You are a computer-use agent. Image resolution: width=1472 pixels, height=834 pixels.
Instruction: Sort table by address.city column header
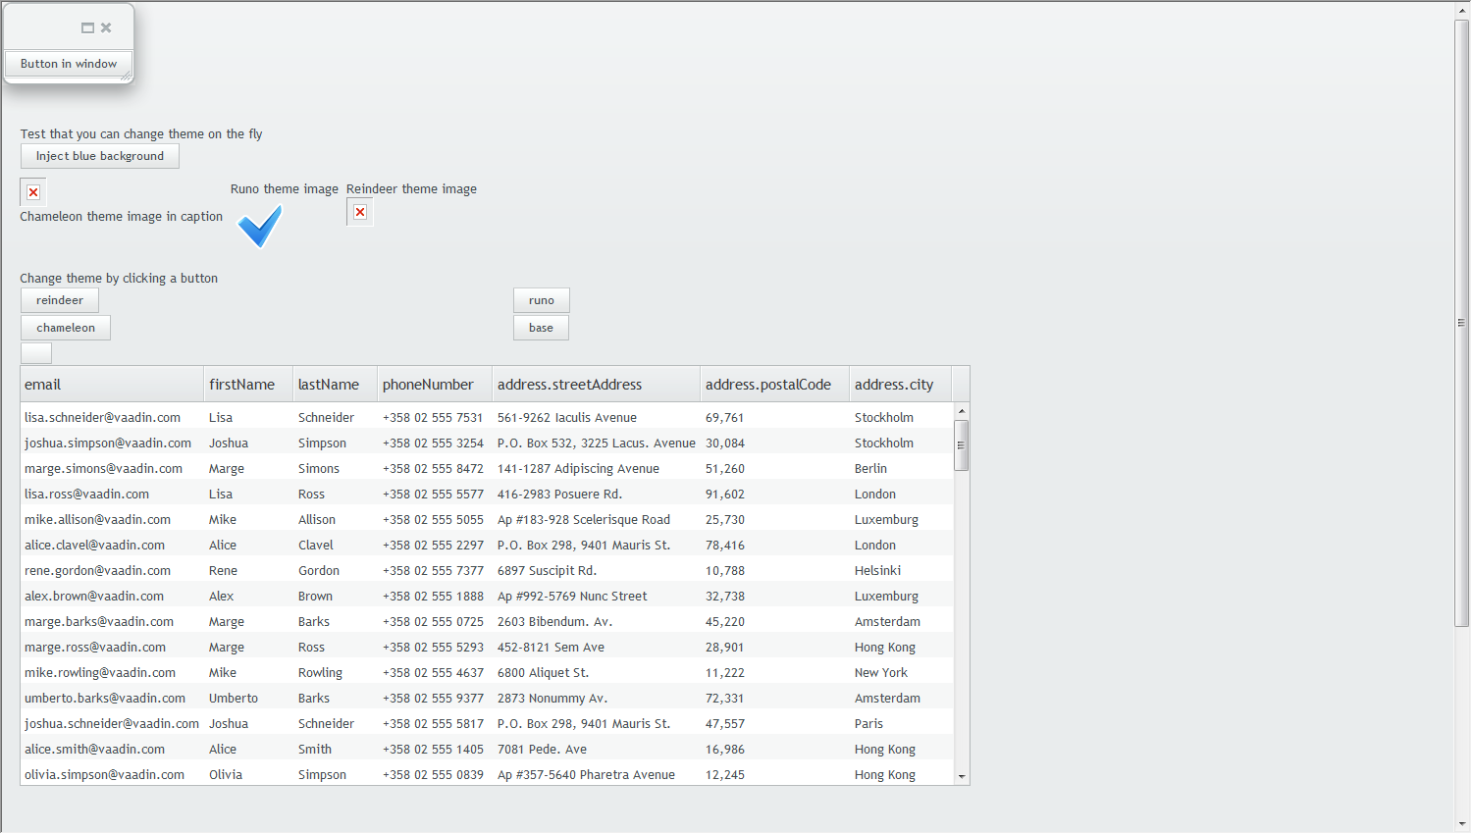point(900,385)
